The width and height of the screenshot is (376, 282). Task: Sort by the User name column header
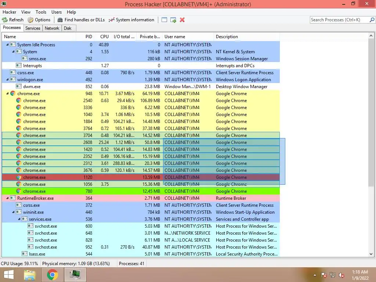coord(188,37)
